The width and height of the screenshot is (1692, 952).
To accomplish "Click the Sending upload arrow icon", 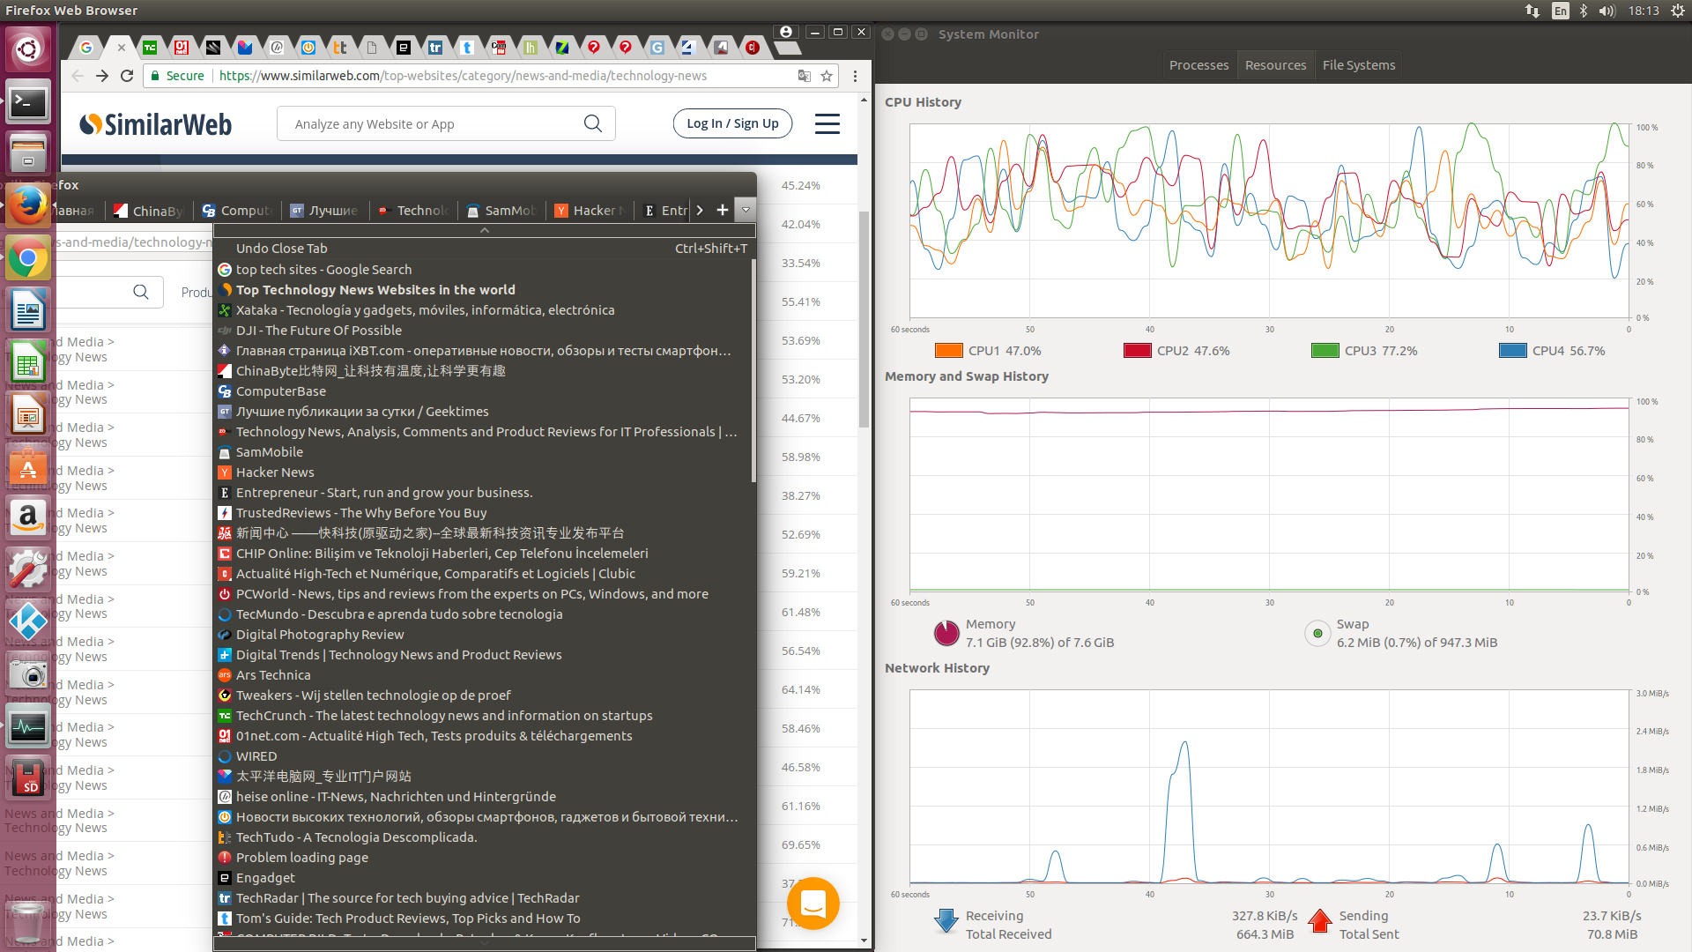I will click(1319, 921).
